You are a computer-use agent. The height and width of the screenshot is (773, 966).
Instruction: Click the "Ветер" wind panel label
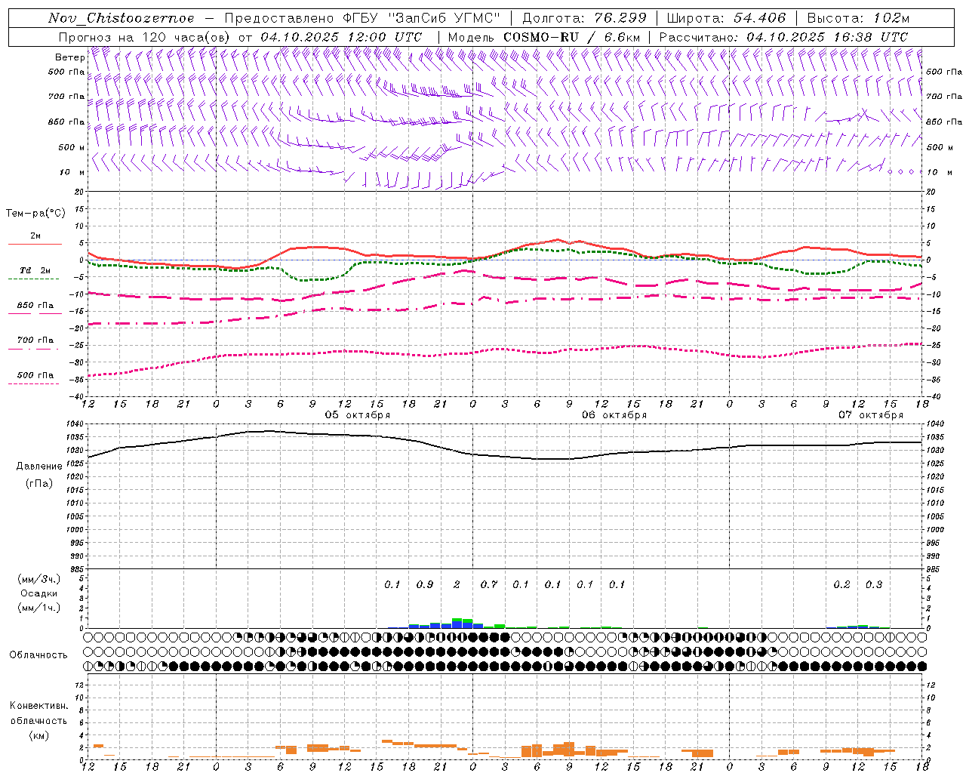coord(69,57)
